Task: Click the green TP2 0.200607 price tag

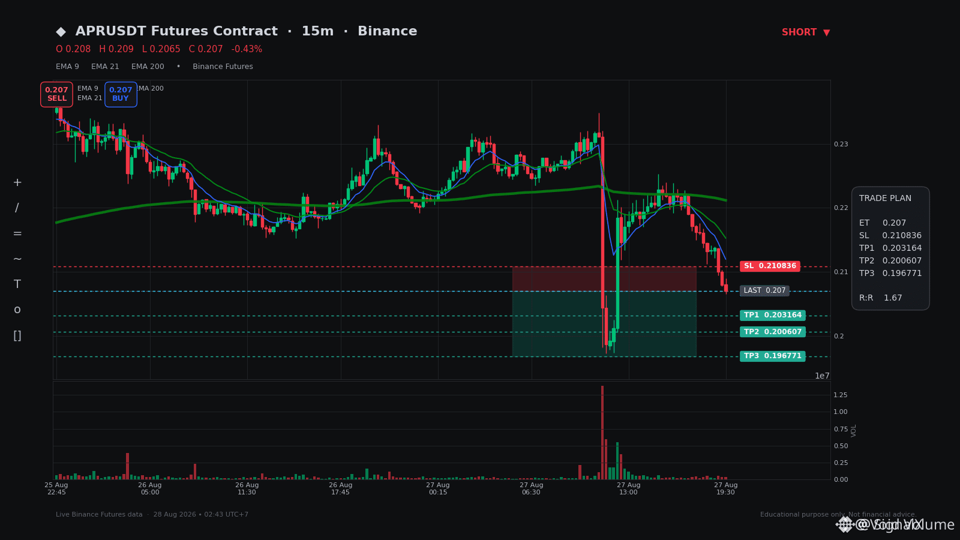Action: [x=773, y=332]
